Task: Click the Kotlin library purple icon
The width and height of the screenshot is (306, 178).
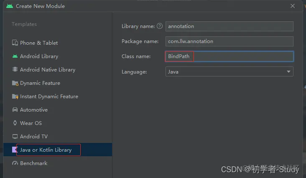Action: [x=15, y=150]
